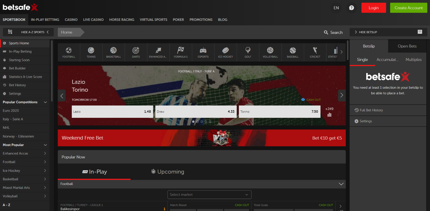Open the Ice Hockey puck icon
The width and height of the screenshot is (430, 211).
[225, 52]
